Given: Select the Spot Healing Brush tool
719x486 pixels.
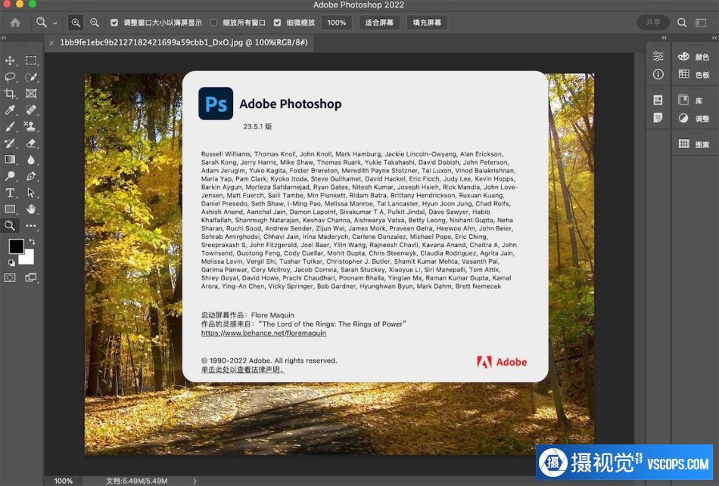Looking at the screenshot, I should coord(31,110).
